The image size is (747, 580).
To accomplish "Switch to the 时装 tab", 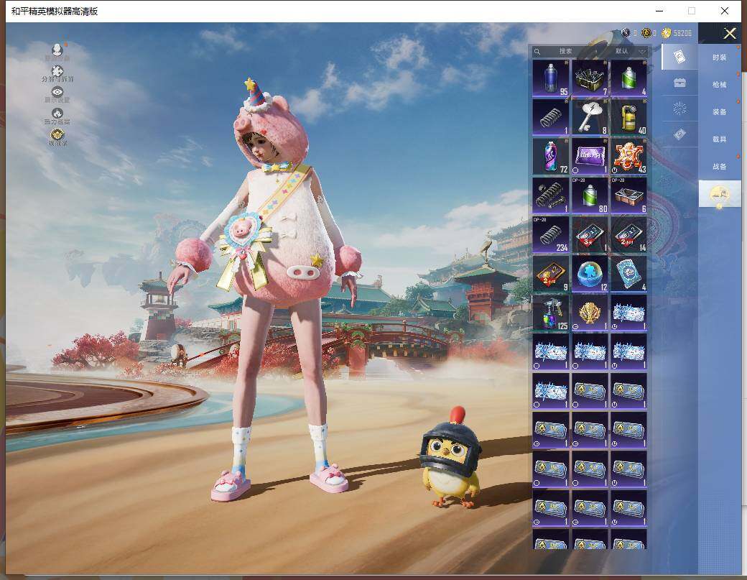I will [719, 57].
